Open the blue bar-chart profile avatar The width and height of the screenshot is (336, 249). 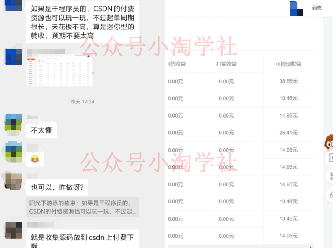296,9
